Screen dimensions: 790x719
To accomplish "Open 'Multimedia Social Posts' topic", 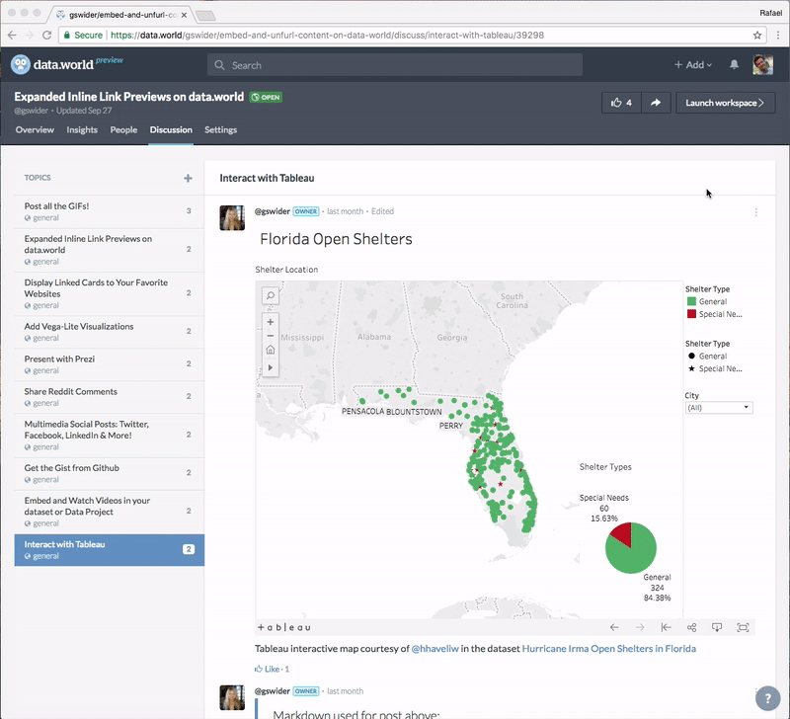I will (x=109, y=436).
